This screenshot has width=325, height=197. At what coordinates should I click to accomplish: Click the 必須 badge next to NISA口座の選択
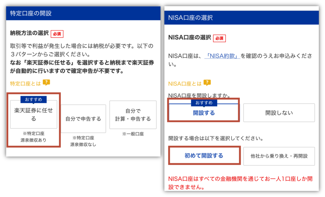[220, 38]
